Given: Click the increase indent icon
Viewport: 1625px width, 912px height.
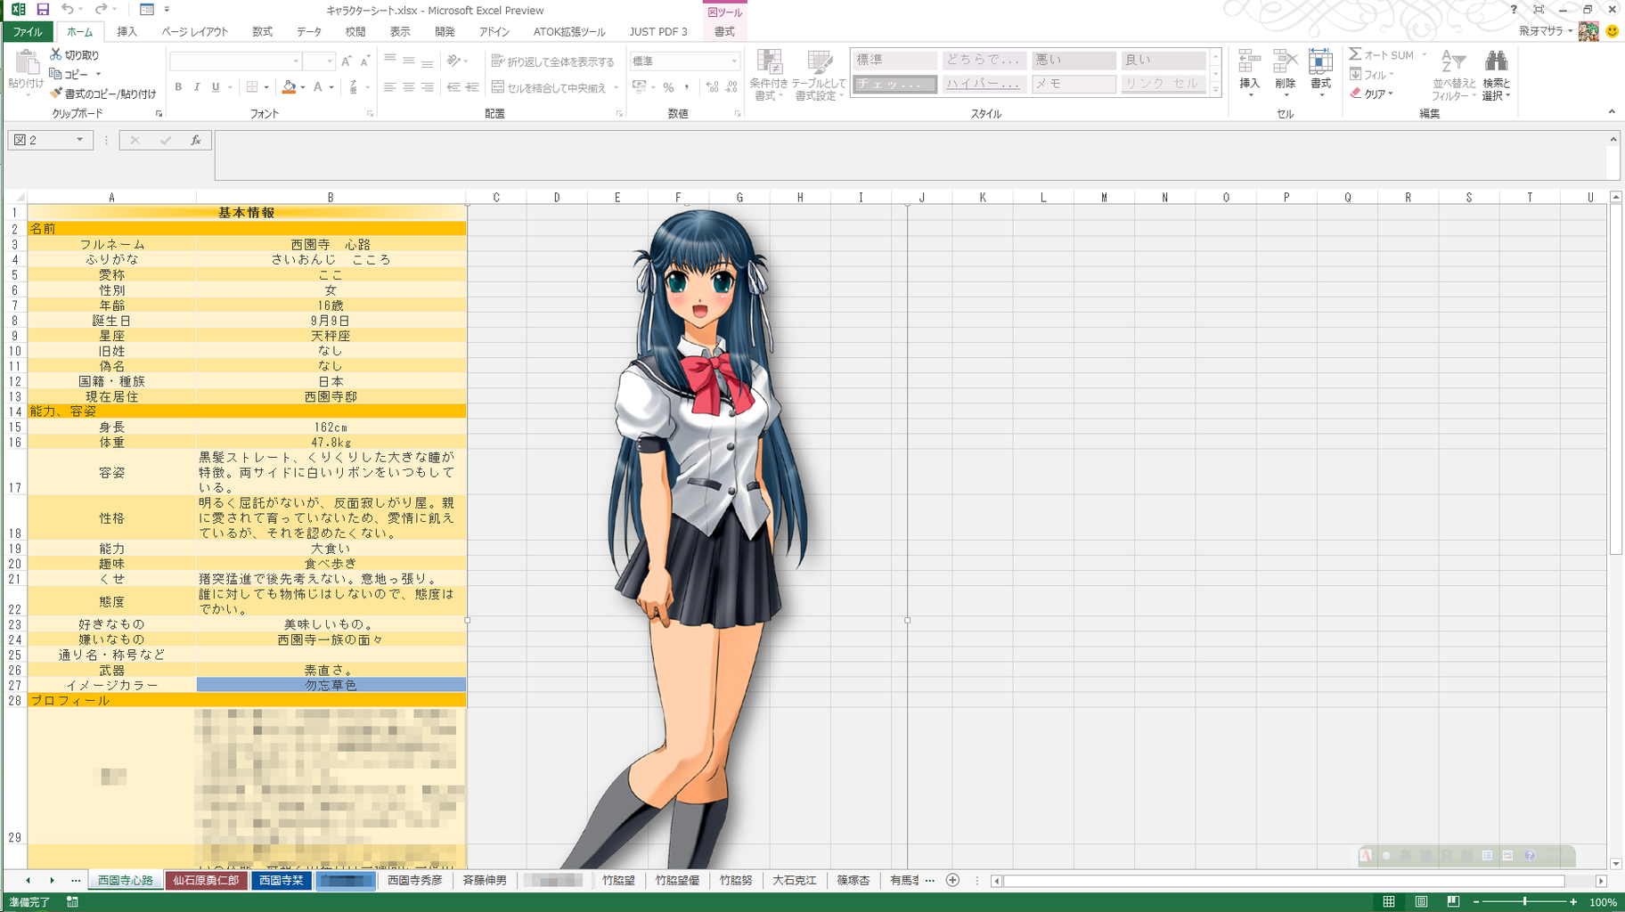Looking at the screenshot, I should (x=472, y=87).
